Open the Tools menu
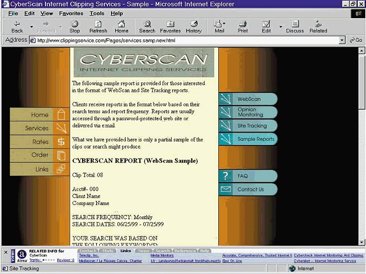Viewport: 366px width, 274px height. coord(97,13)
